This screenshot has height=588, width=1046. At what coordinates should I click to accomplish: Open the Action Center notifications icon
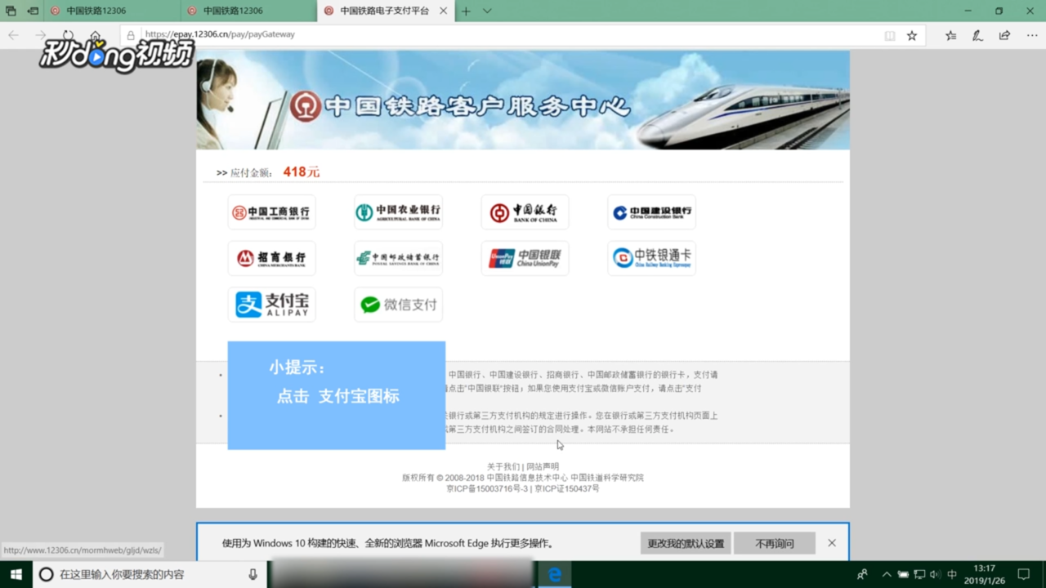(x=1023, y=574)
